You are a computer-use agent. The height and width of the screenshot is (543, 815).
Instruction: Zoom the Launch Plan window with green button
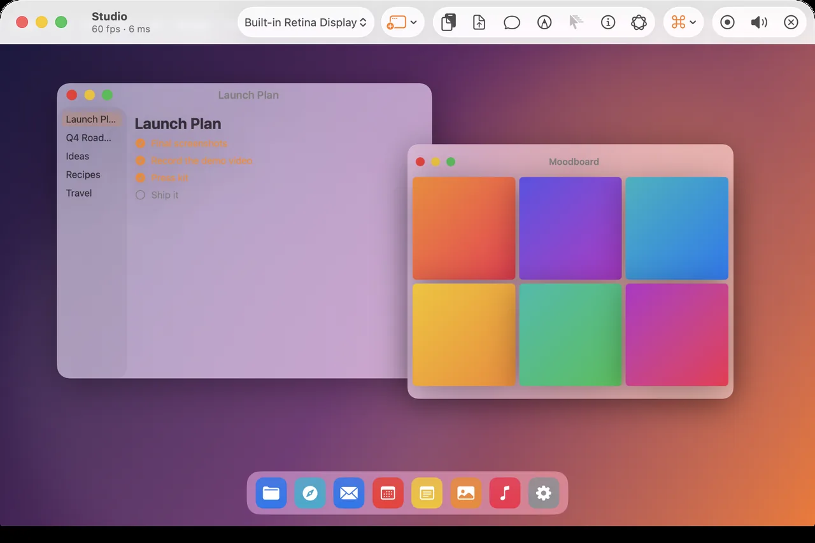107,95
